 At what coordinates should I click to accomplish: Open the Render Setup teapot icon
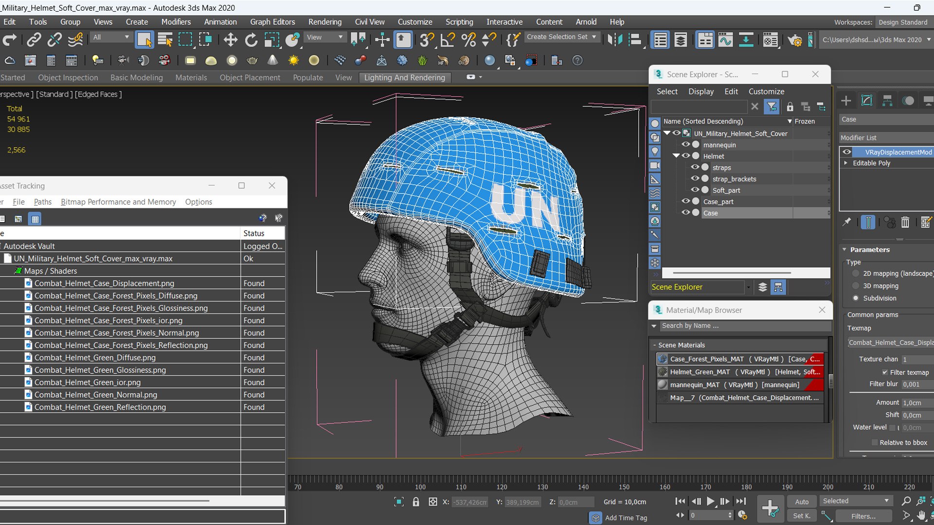[x=795, y=39]
